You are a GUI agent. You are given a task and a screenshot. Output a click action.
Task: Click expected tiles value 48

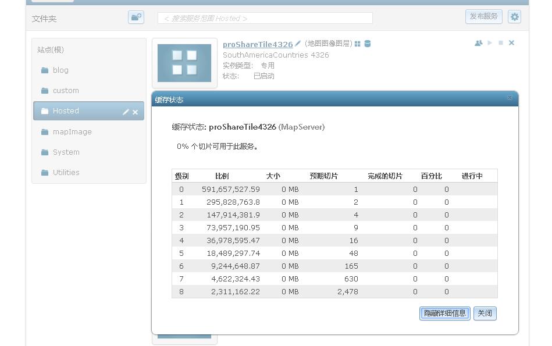(x=354, y=253)
